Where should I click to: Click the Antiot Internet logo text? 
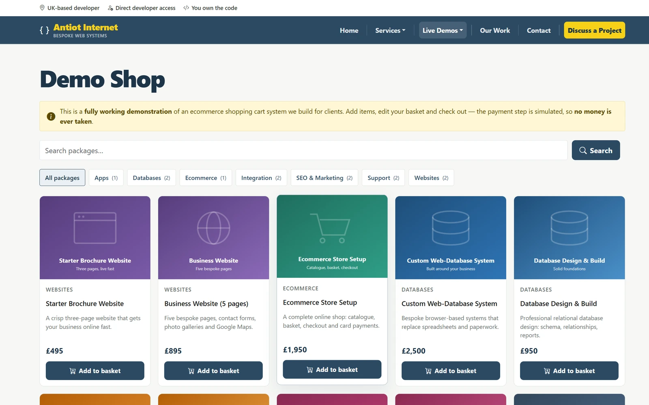coord(86,27)
